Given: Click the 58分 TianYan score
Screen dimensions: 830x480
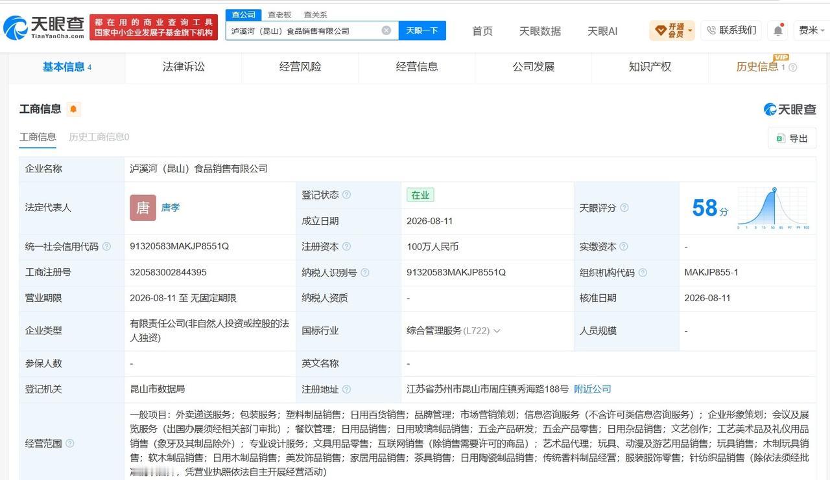Looking at the screenshot, I should point(710,208).
